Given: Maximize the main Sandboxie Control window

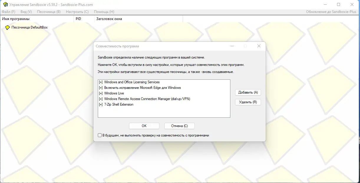Looking at the screenshot, I should click(x=338, y=4).
